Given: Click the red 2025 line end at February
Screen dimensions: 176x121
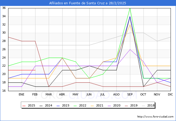Looking at the screenshot, I should [x=35, y=70].
